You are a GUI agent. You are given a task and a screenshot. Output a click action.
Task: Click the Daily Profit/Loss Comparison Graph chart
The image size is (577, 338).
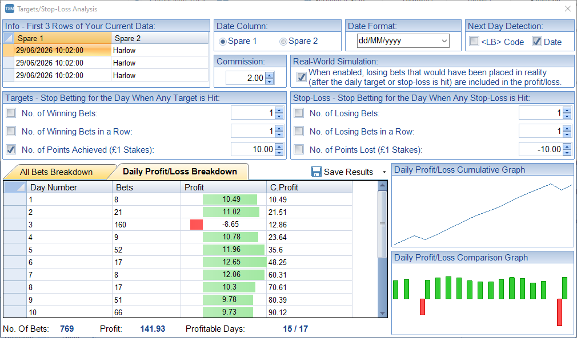(483, 299)
